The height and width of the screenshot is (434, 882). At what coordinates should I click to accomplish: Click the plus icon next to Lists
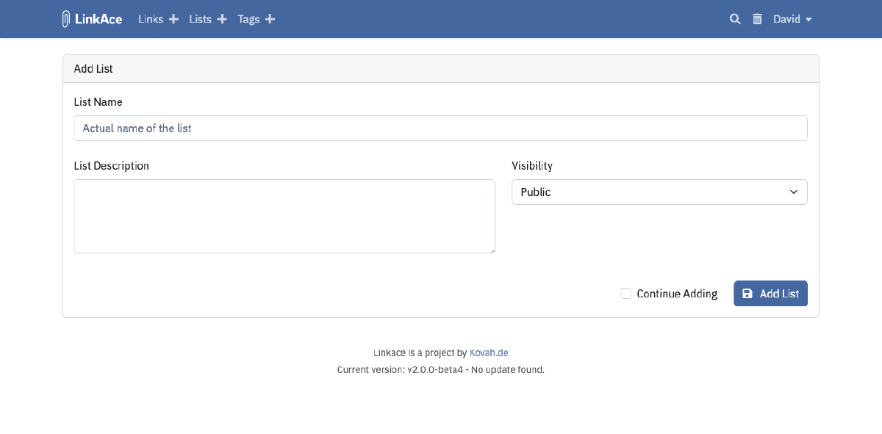223,18
